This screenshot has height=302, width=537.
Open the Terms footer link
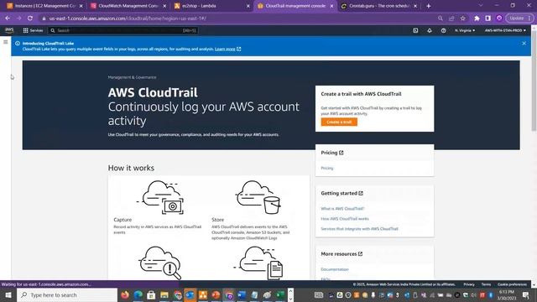[x=486, y=284]
